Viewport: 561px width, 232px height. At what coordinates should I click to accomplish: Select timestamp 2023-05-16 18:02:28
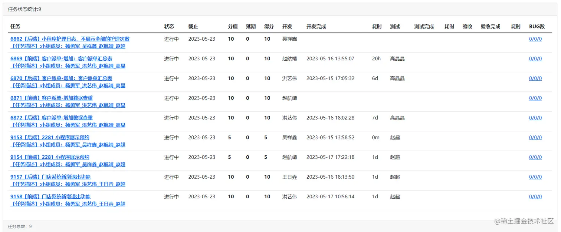(330, 118)
